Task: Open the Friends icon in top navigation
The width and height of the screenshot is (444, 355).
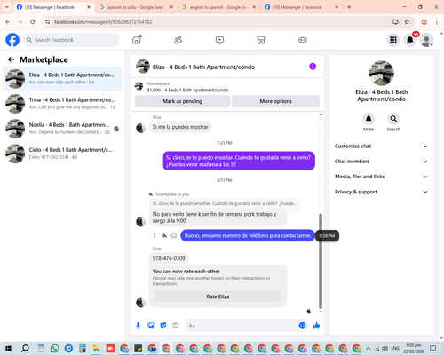Action: click(178, 40)
